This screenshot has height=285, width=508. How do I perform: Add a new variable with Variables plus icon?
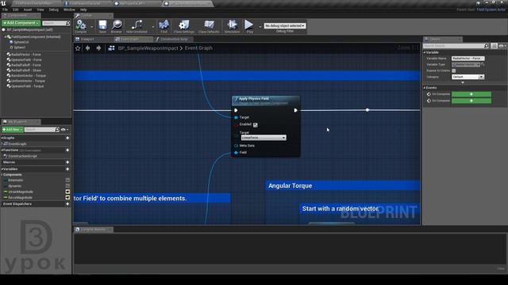click(67, 169)
